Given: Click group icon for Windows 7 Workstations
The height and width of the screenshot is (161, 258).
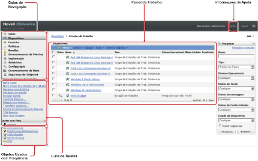Looking at the screenshot, I should [x=67, y=79].
